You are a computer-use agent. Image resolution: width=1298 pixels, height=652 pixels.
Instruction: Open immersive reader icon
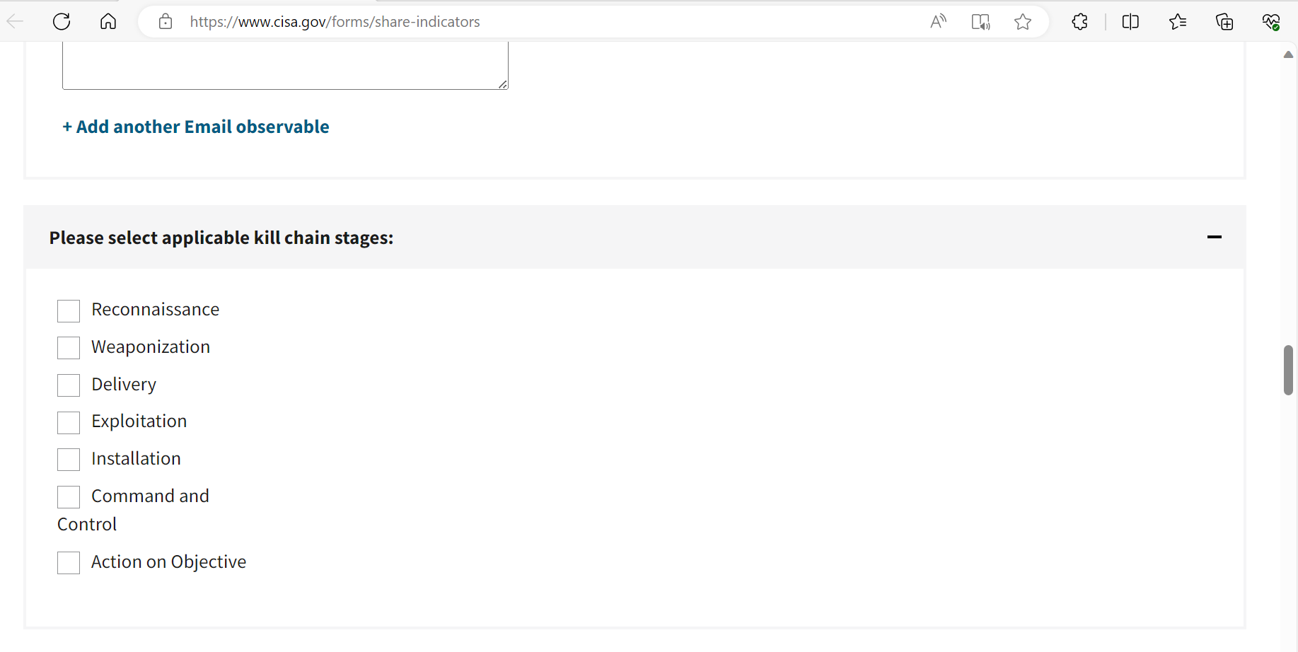980,22
